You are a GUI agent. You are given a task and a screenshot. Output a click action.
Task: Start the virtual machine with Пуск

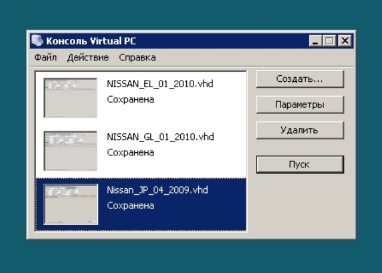point(300,164)
